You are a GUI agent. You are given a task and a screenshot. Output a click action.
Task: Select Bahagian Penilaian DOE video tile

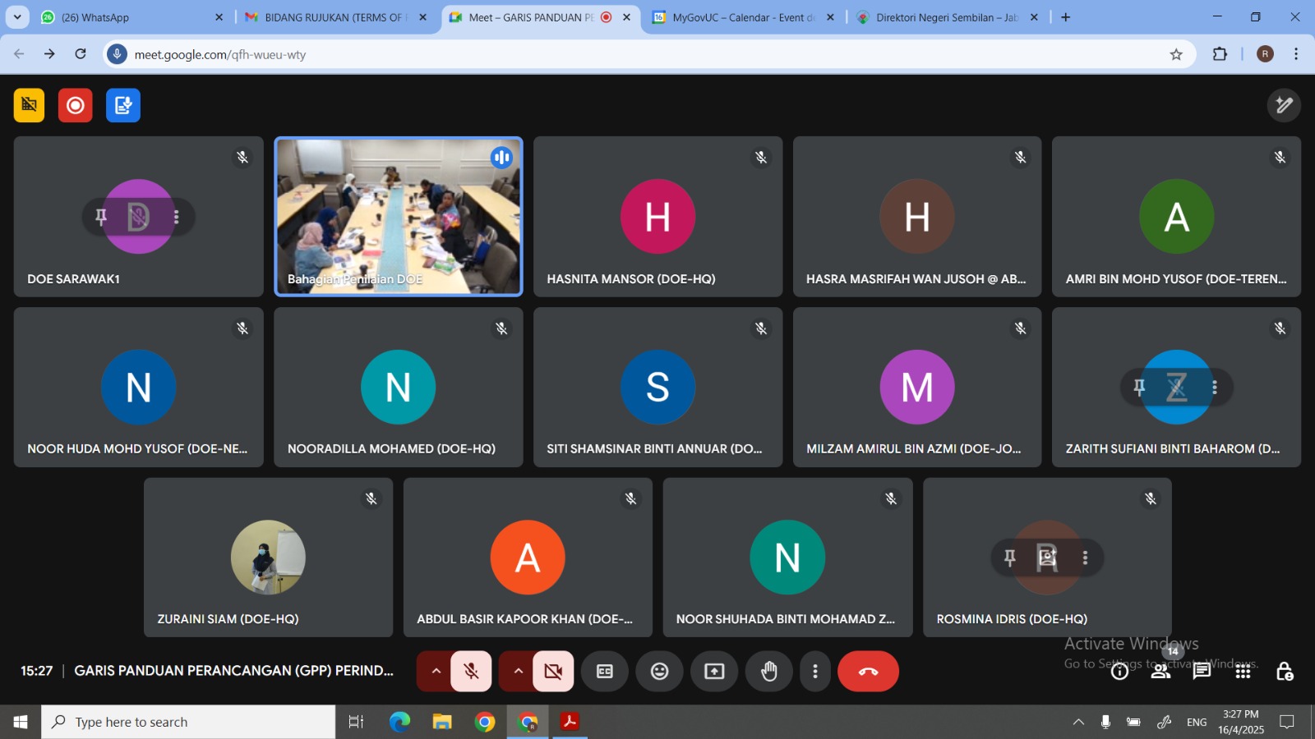point(399,217)
